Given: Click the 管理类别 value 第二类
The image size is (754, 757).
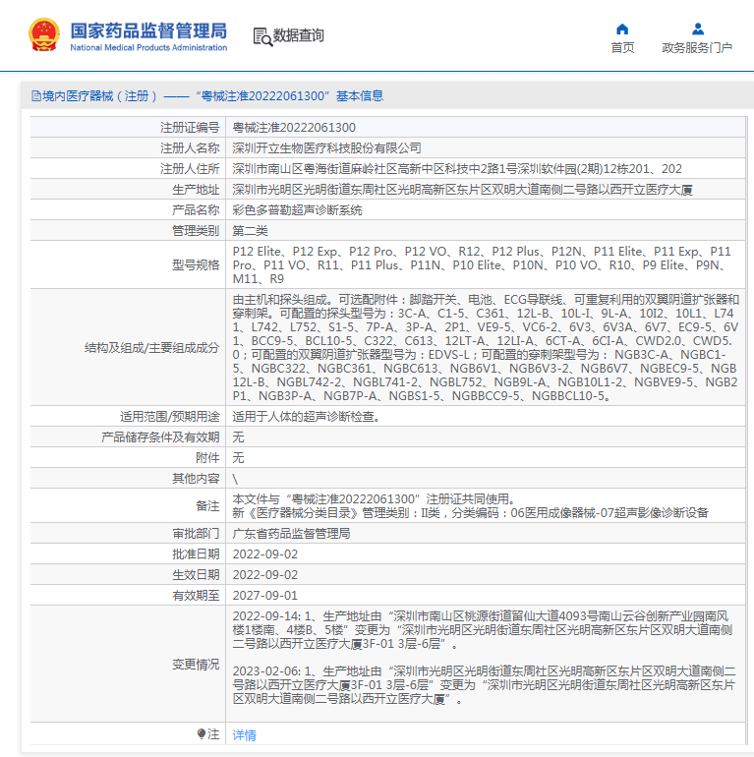Looking at the screenshot, I should [x=250, y=231].
